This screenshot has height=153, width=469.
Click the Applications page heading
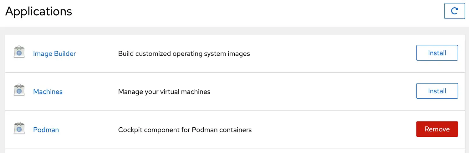39,11
